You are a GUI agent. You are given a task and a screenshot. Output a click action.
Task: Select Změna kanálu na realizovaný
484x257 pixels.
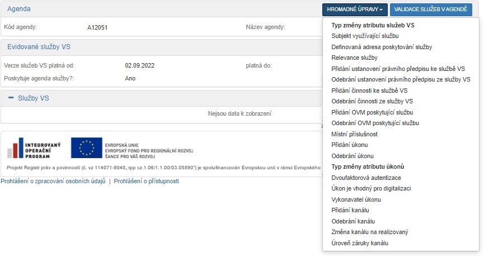[370, 232]
